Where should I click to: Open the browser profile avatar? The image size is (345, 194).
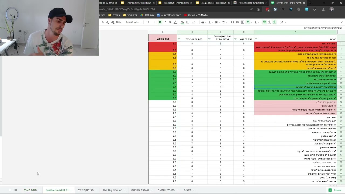[332, 9]
